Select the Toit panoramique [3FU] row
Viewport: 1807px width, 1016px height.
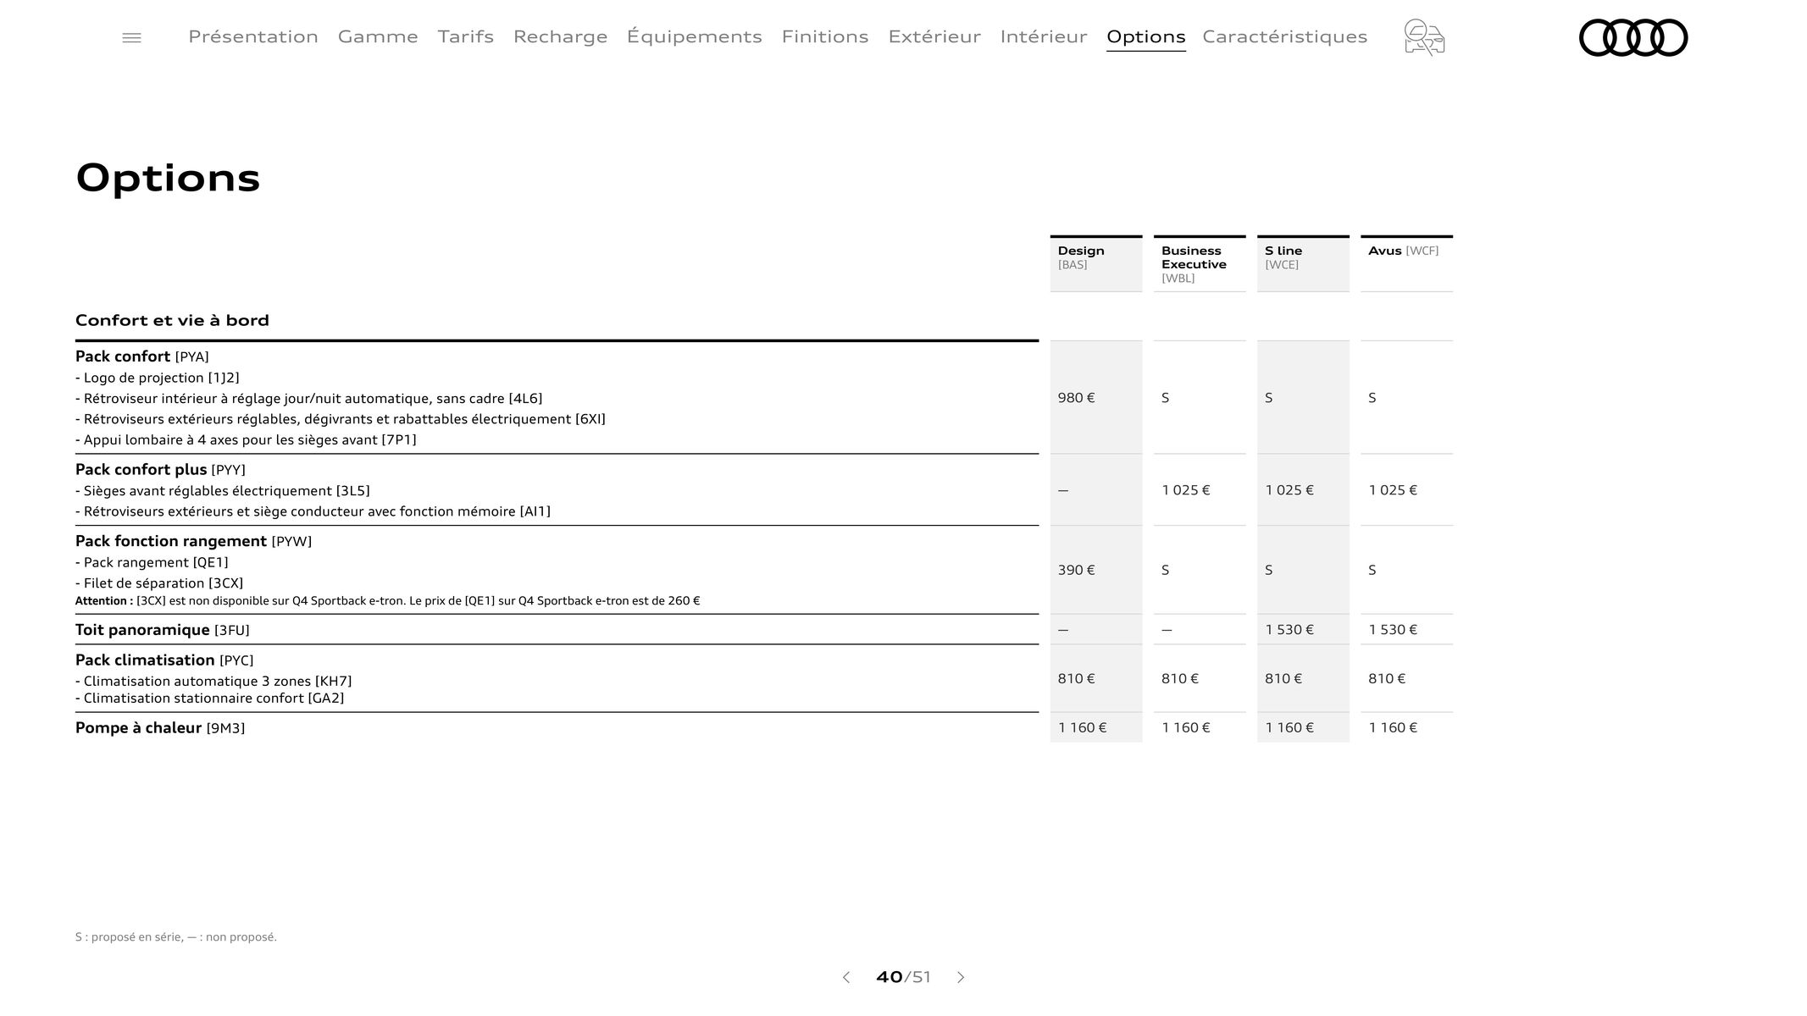(x=557, y=629)
